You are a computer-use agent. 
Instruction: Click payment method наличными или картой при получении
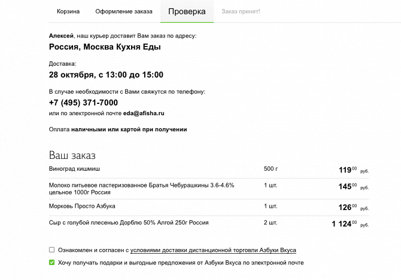[x=129, y=130]
